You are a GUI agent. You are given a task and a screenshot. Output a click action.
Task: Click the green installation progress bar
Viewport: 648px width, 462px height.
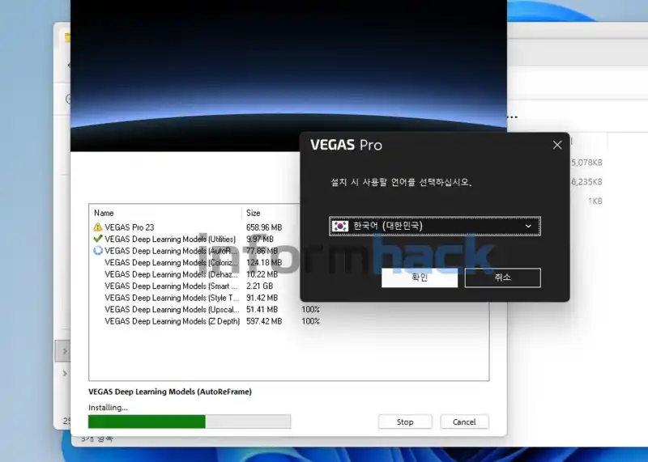click(147, 422)
